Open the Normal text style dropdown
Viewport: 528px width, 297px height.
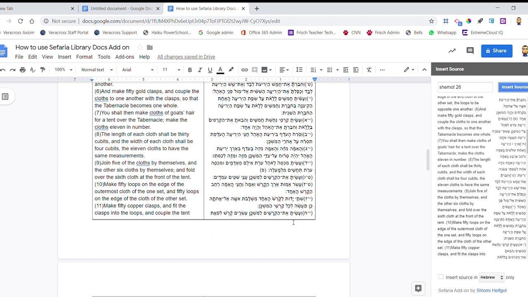(97, 70)
